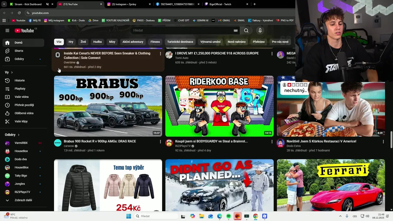Viewport: 393px width, 221px height.
Task: Open File Explorer from the taskbar
Action: pyautogui.click(x=202, y=216)
